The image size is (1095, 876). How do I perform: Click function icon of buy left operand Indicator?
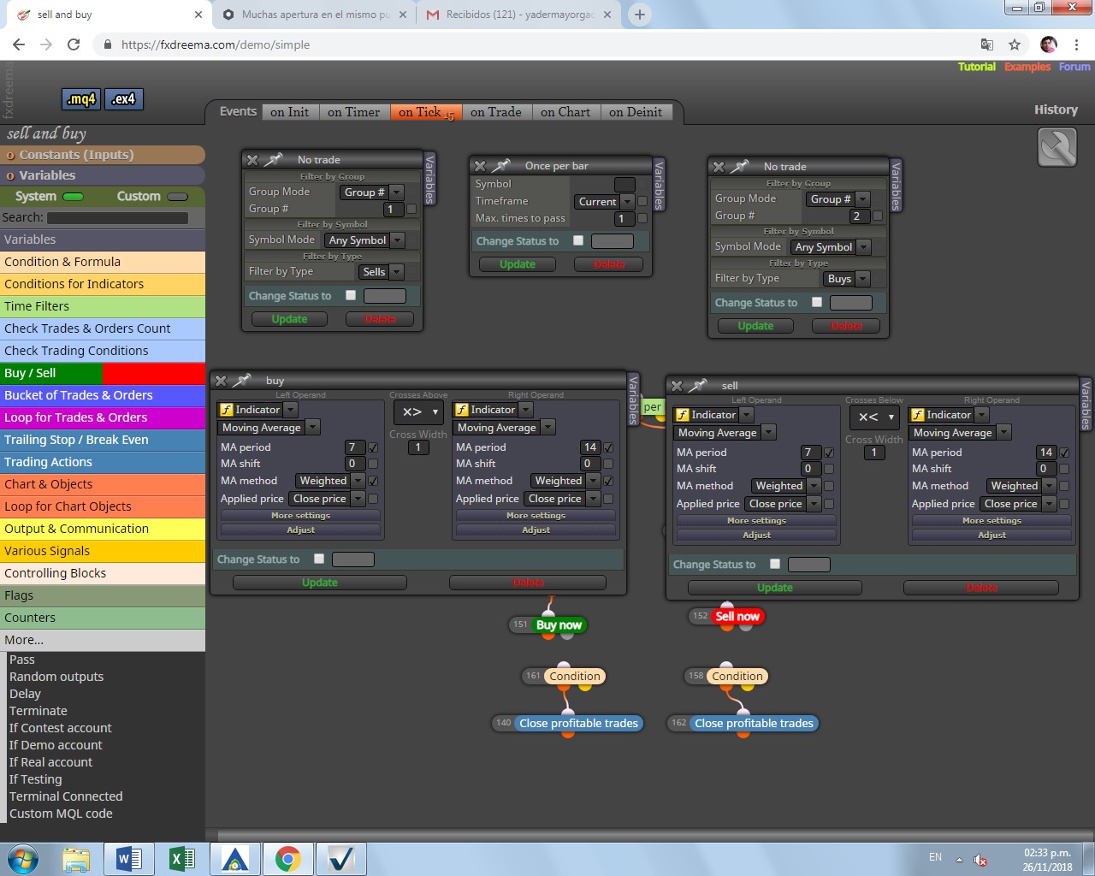click(x=227, y=410)
